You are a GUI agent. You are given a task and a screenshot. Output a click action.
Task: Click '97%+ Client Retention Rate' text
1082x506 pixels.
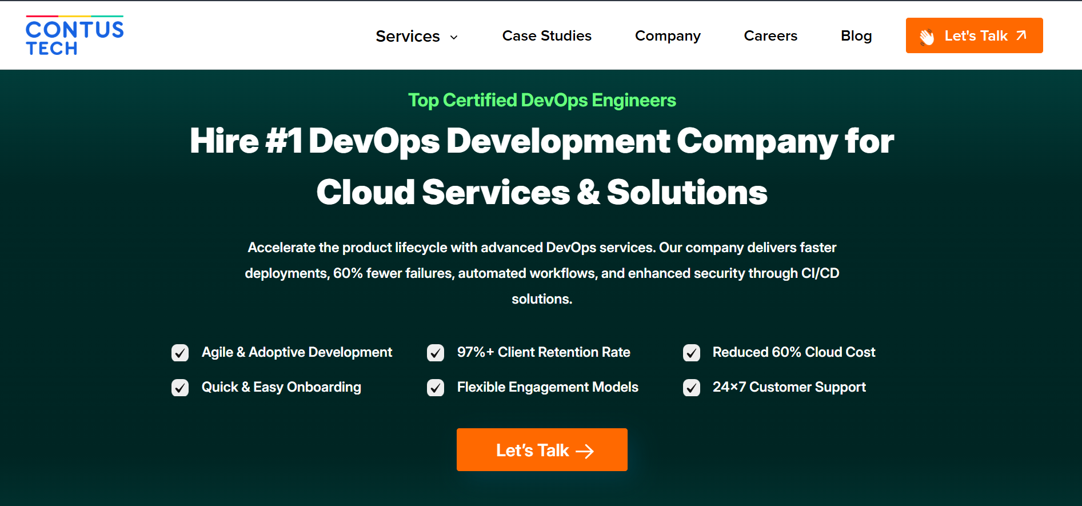click(544, 352)
